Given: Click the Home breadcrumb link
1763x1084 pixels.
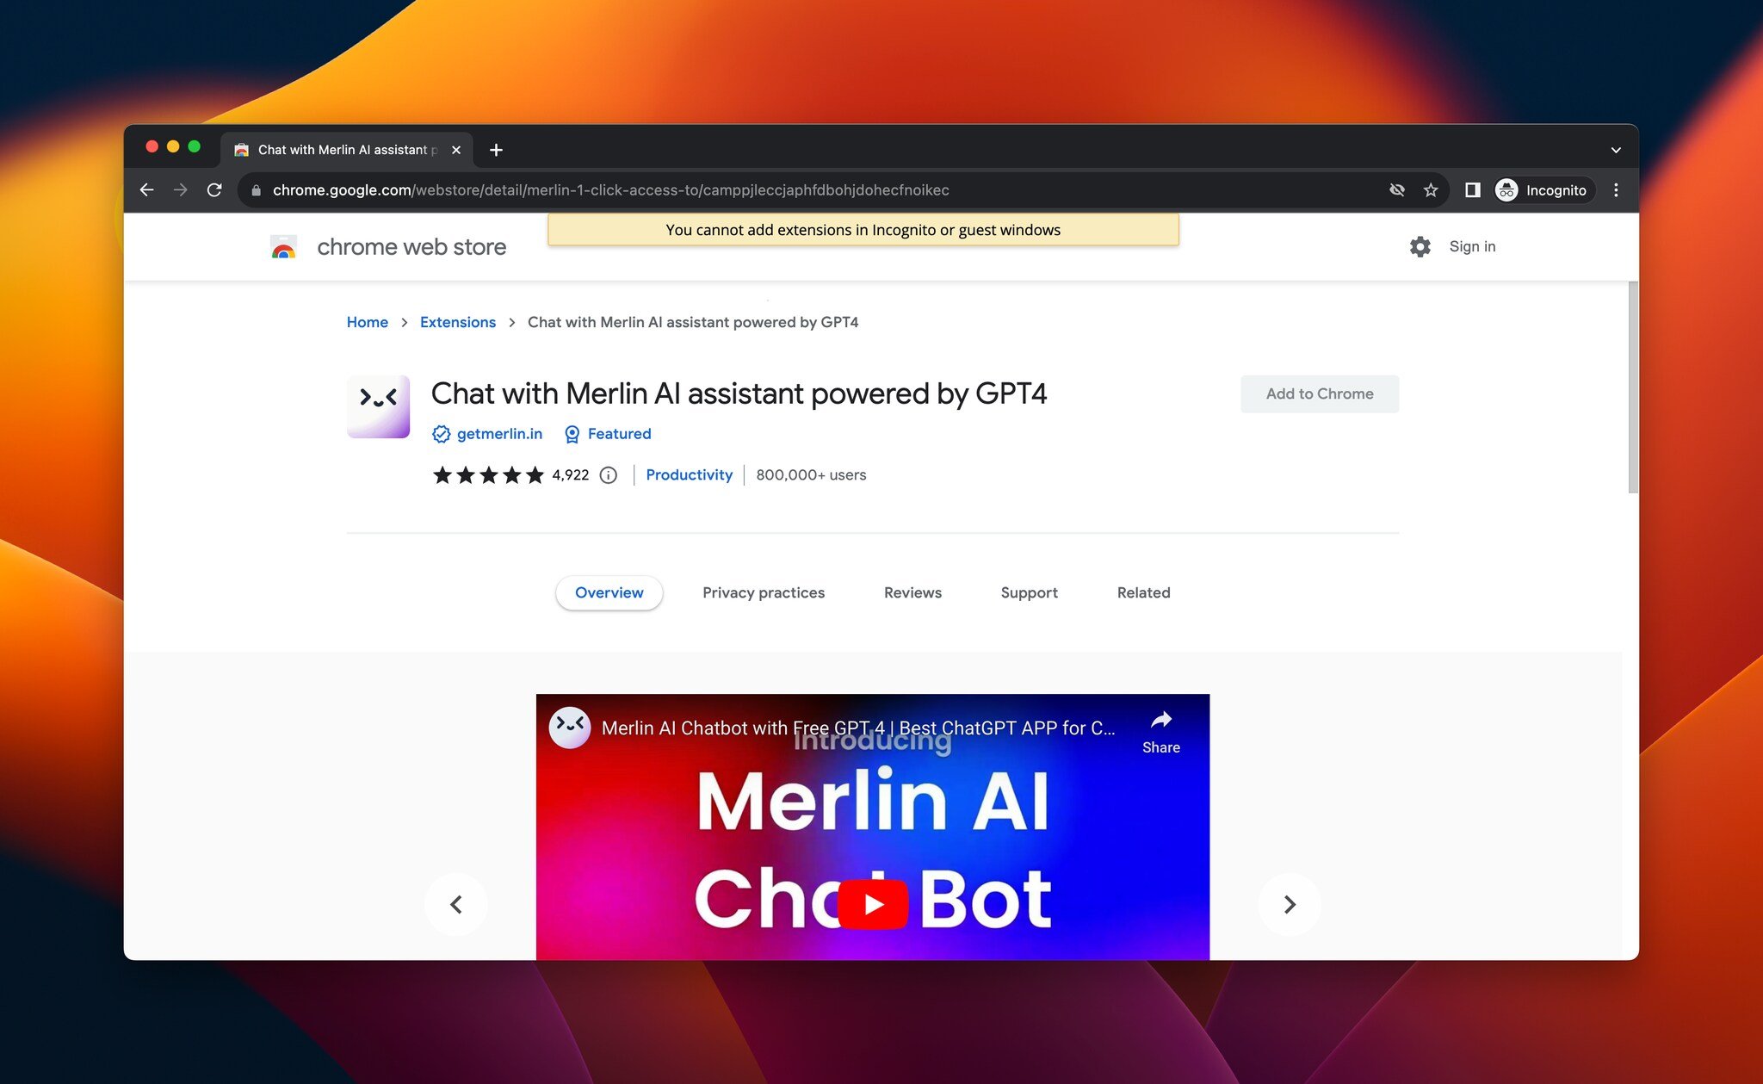Looking at the screenshot, I should [367, 321].
